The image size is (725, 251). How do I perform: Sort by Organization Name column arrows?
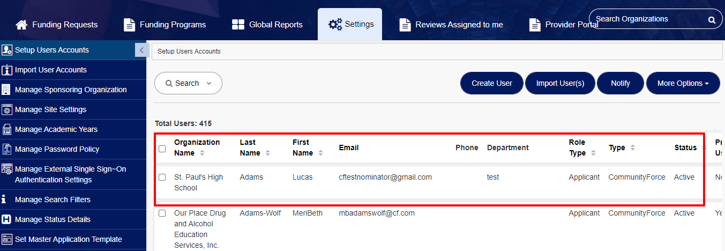pos(202,153)
